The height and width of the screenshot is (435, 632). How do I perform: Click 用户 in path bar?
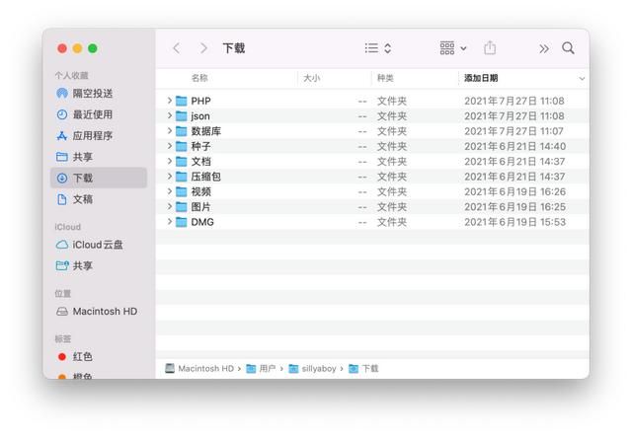tap(261, 368)
